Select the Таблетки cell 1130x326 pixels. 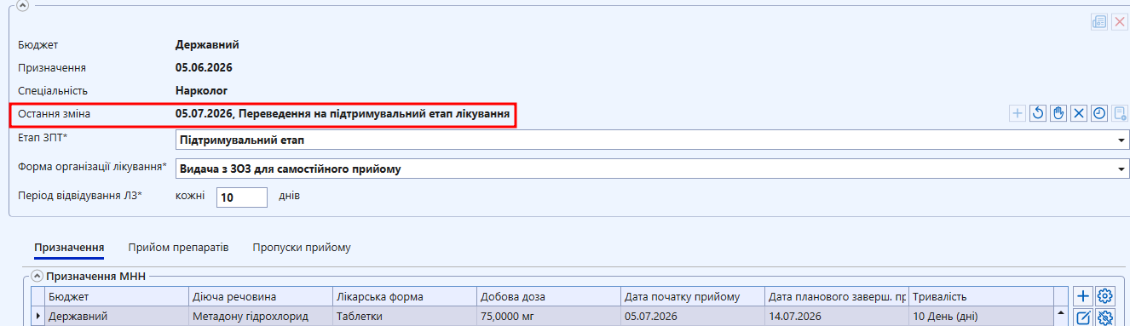(x=404, y=317)
